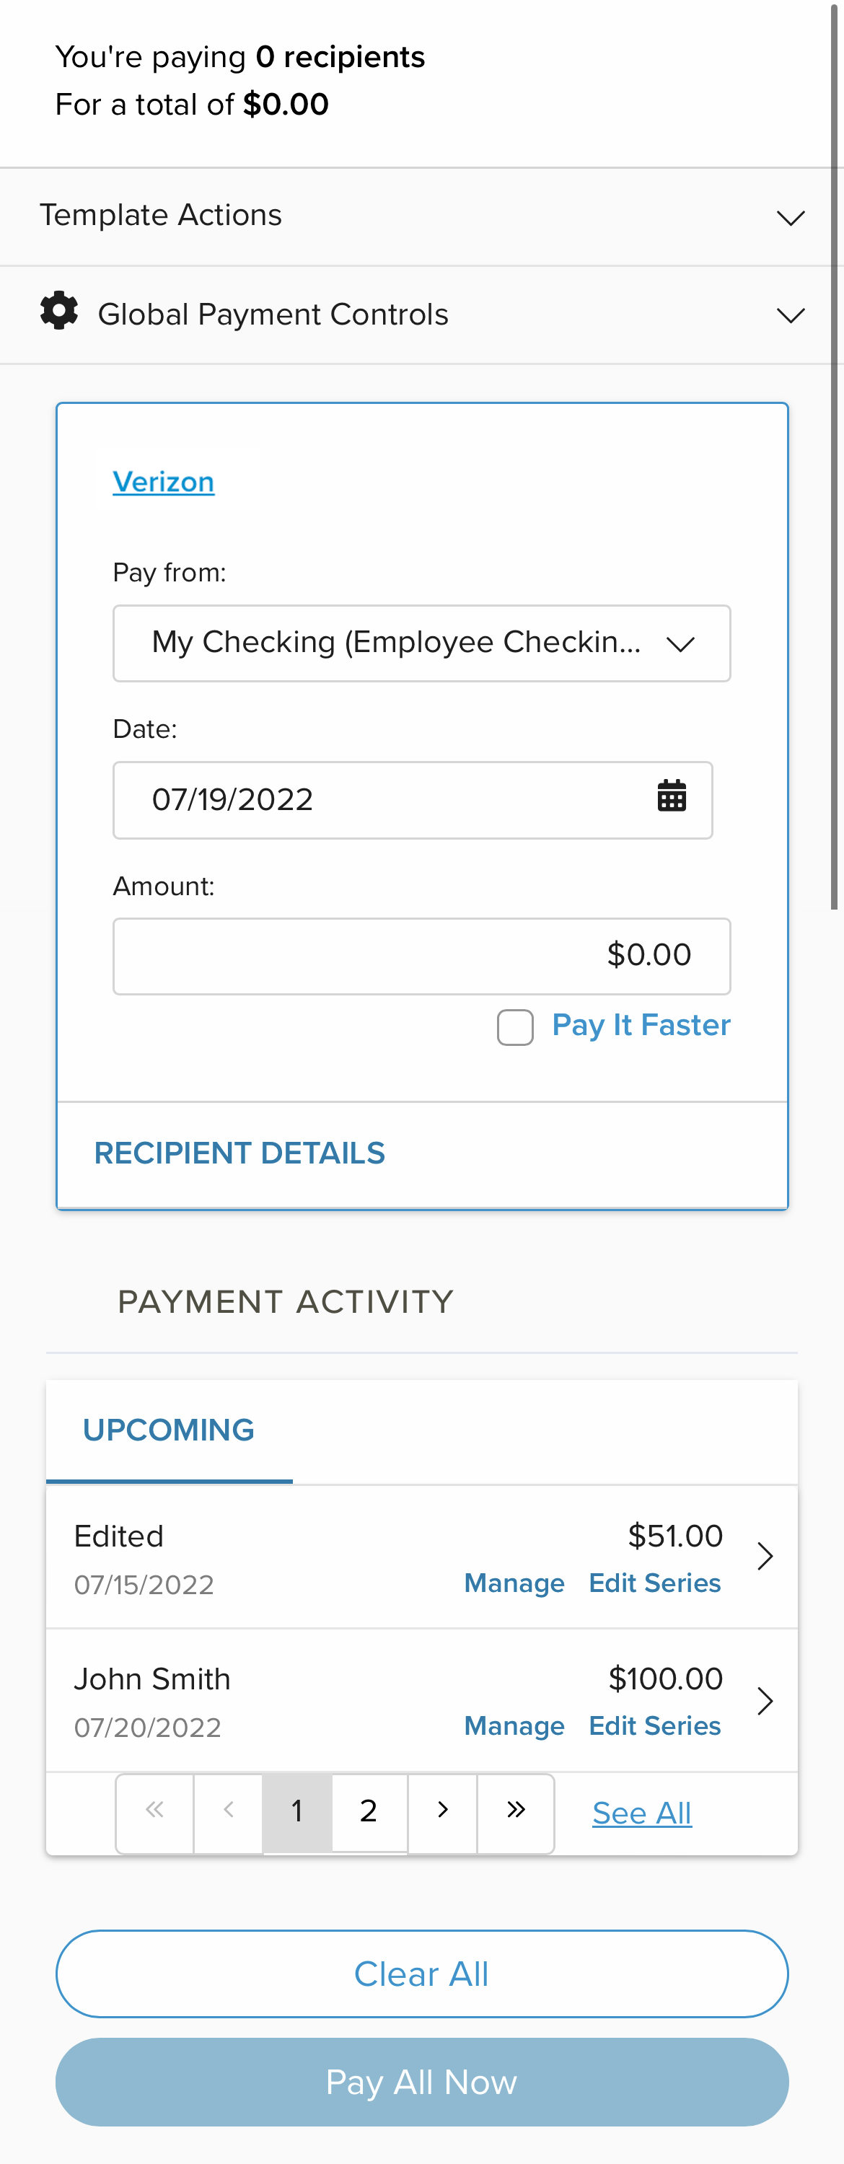
Task: Open the $51.00 Edited payment chevron
Action: pyautogui.click(x=764, y=1556)
